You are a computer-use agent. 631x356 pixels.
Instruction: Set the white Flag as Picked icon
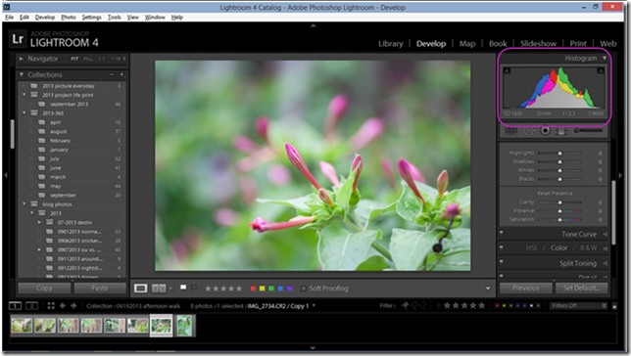point(183,288)
